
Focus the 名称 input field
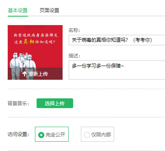click(117, 40)
